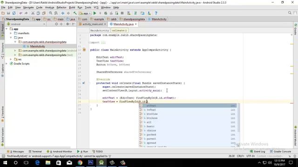This screenshot has height=167, width=298.
Task: Close the MainActivity.java tab
Action: pyautogui.click(x=135, y=24)
